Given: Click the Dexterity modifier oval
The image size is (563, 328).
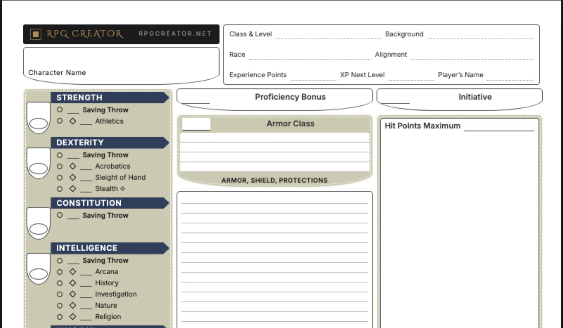Looking at the screenshot, I should [38, 169].
